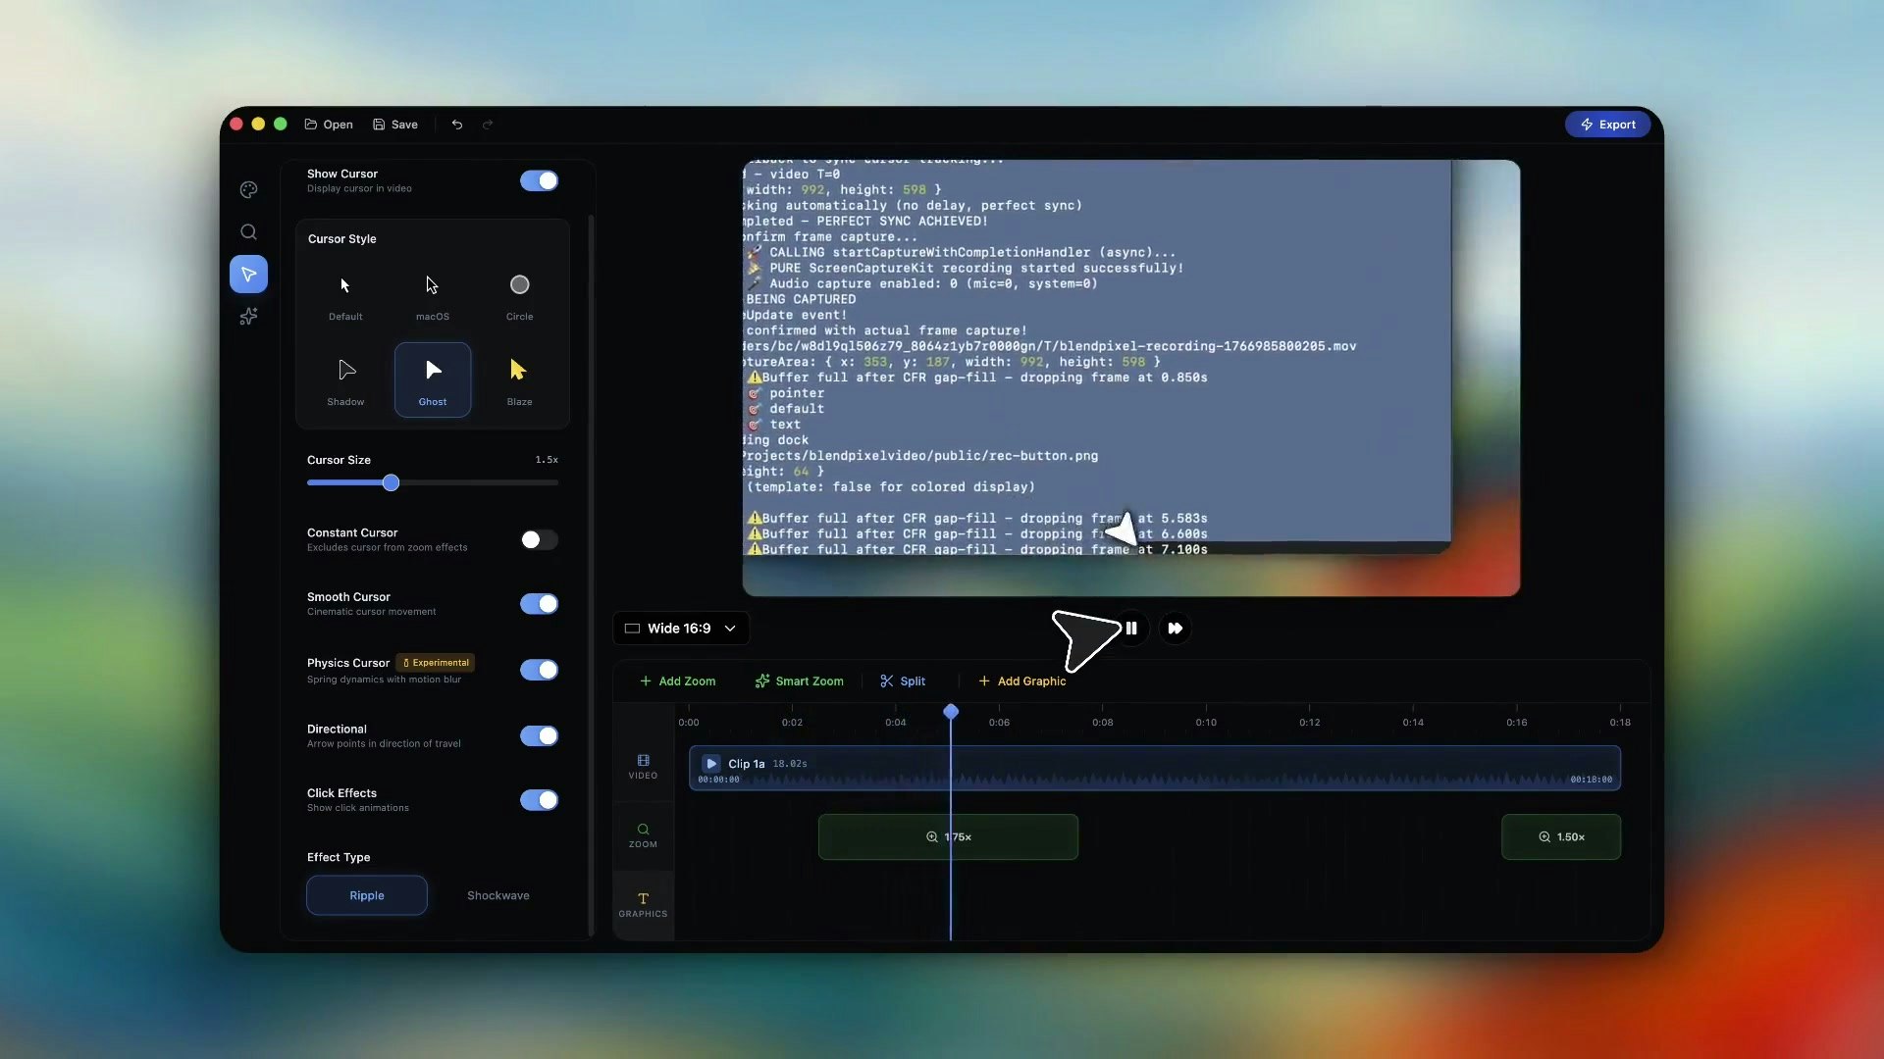Select the 1.75x zoom block

click(x=948, y=836)
